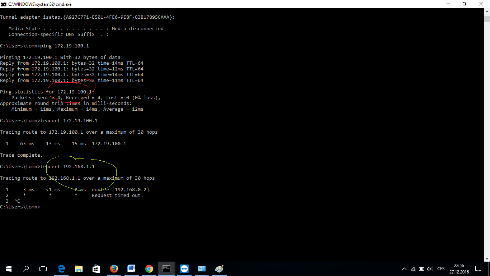The image size is (490, 276).
Task: Click the 'ping 172.19.100.1' command line
Action: point(44,46)
